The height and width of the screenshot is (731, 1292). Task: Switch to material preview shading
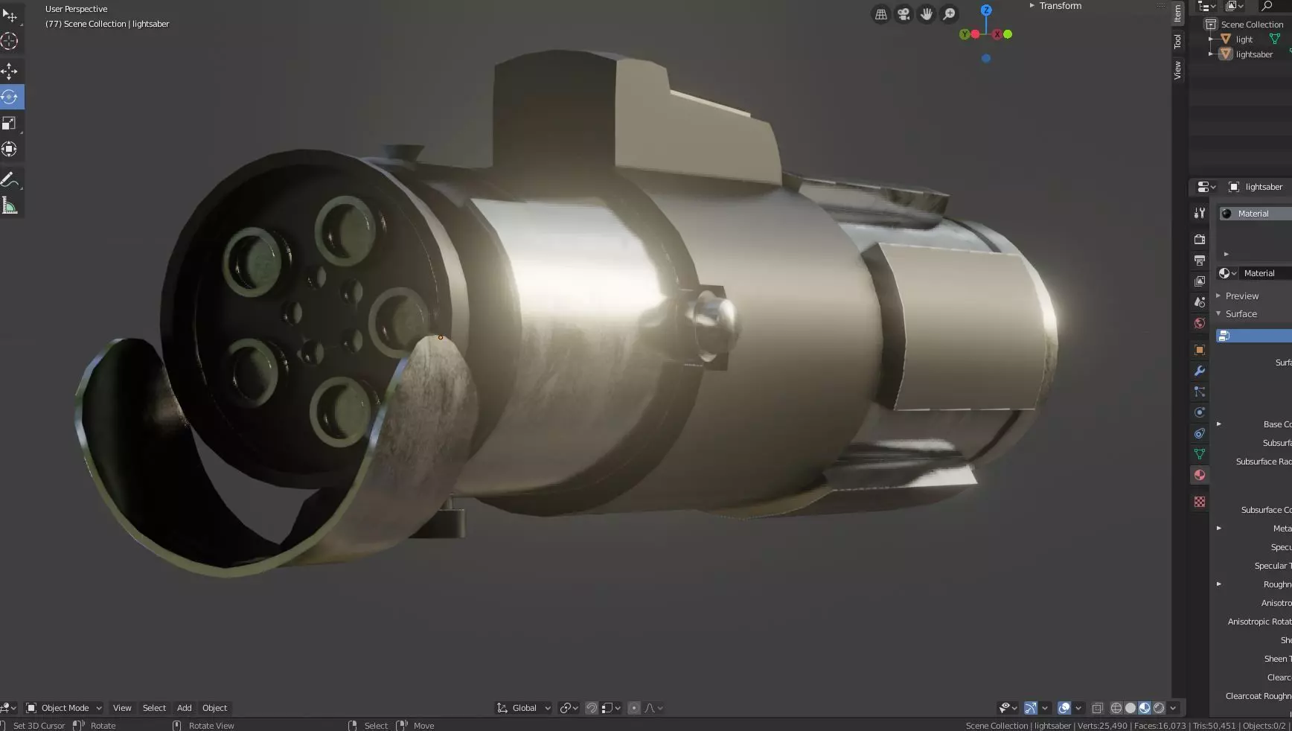click(1145, 708)
